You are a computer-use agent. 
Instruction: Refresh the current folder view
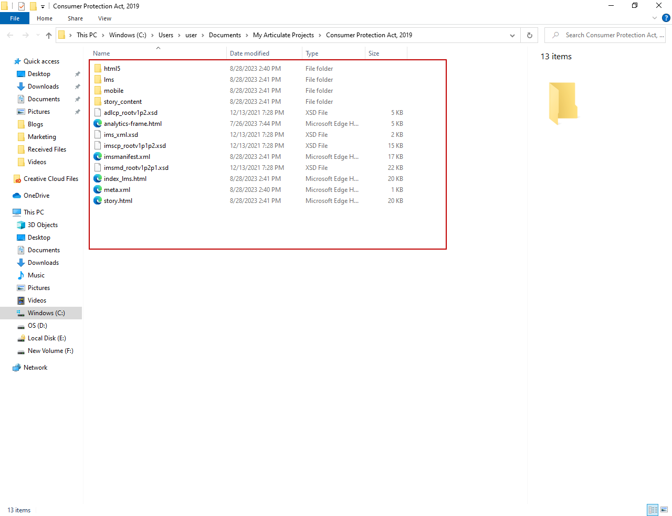[x=529, y=35]
